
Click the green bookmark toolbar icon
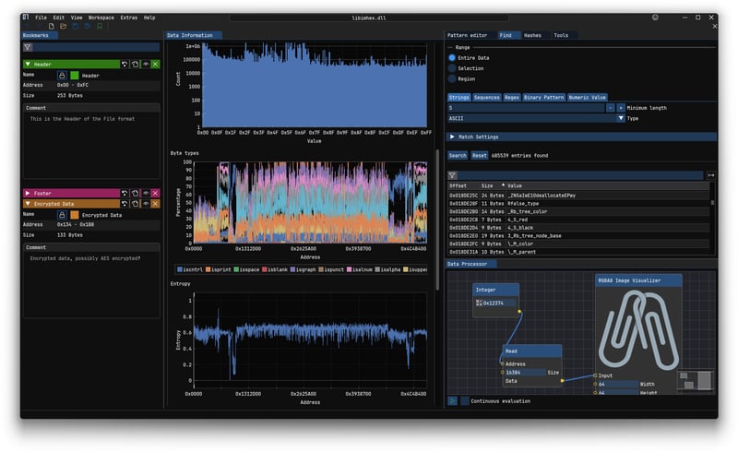point(100,26)
